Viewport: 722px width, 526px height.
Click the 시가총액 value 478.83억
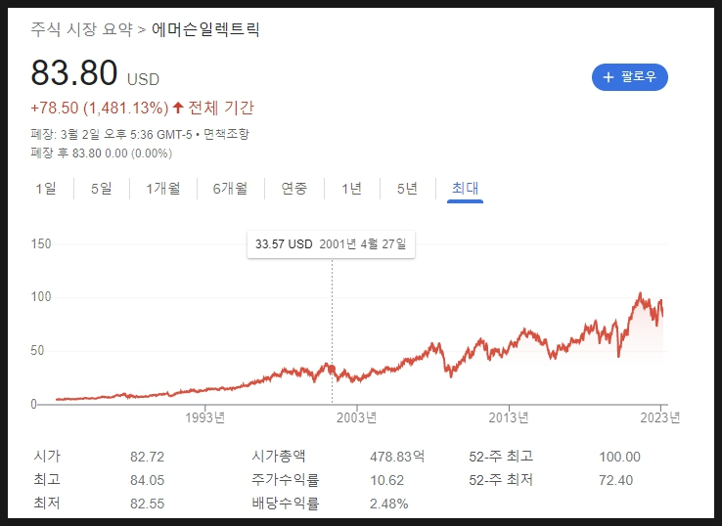(397, 457)
